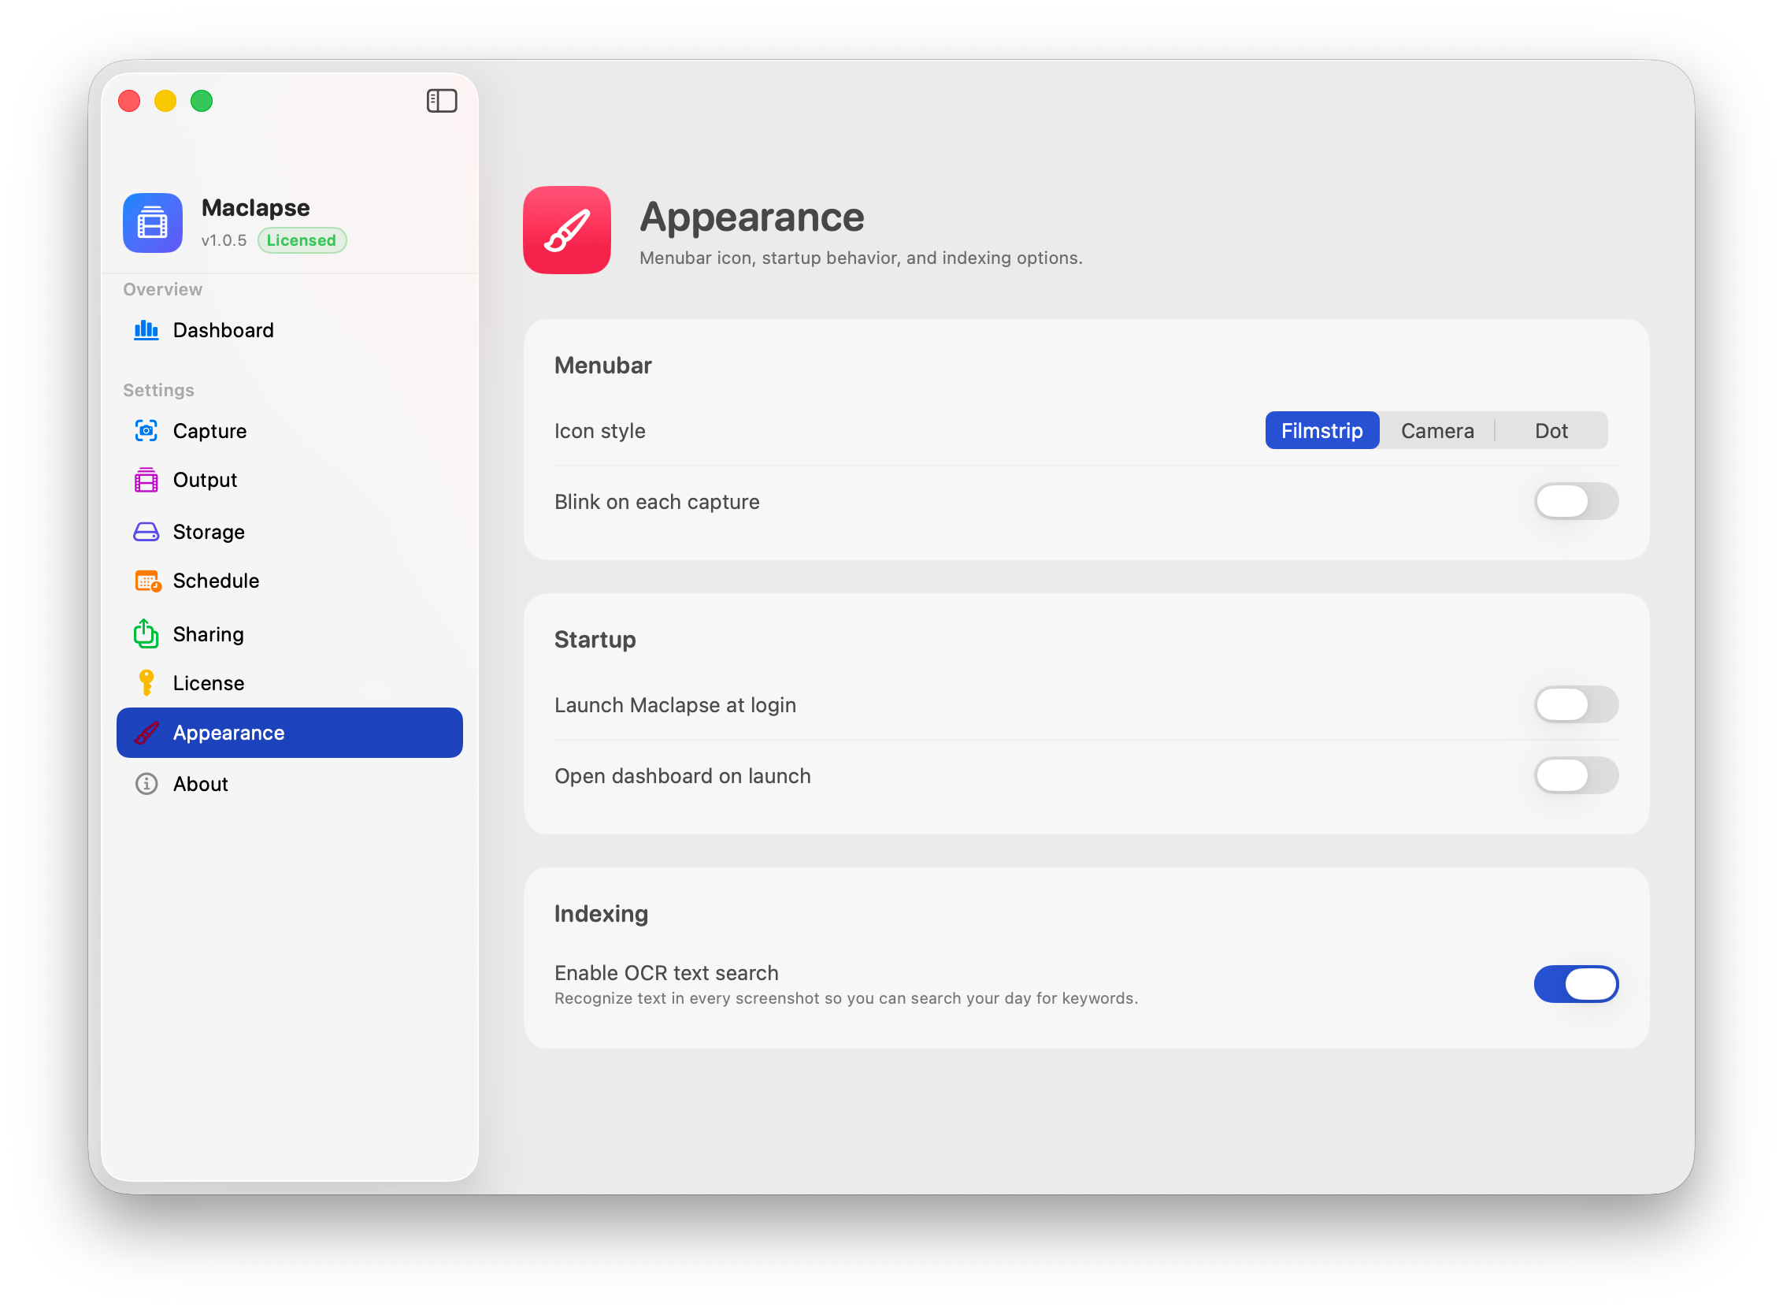Click the OCR description text about keywords
The image size is (1783, 1311).
tap(846, 998)
